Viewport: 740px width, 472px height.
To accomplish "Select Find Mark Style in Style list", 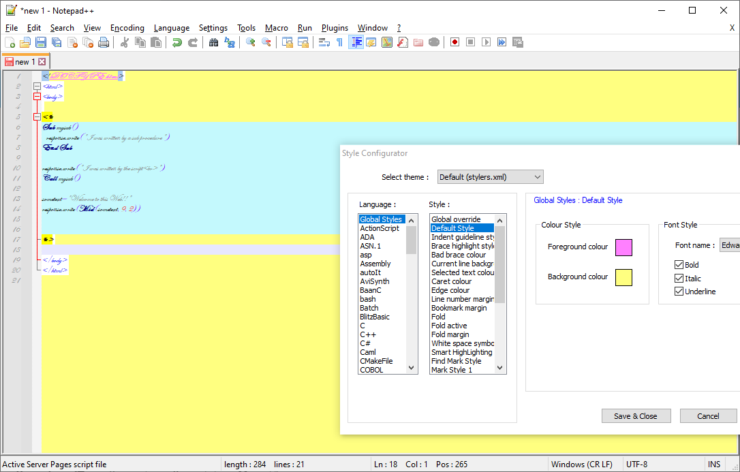I will [462, 361].
